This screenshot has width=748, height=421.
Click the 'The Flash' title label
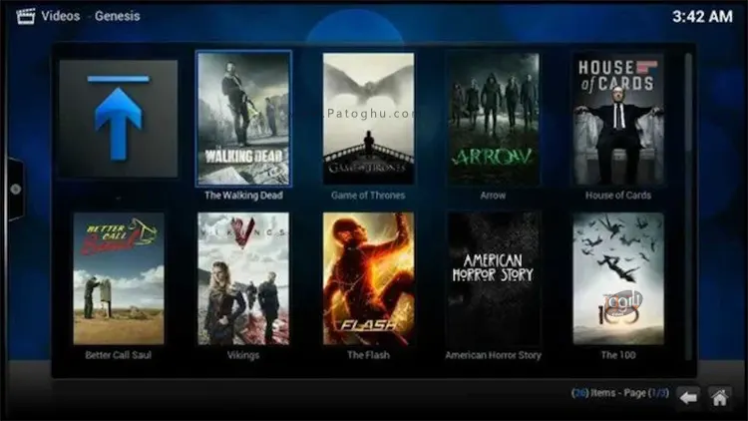(368, 355)
